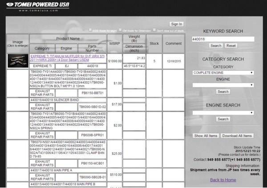
Task: Click parts number TB6090-SB01D-02
Action: [x=92, y=107]
